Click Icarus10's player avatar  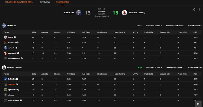pyautogui.click(x=5, y=43)
